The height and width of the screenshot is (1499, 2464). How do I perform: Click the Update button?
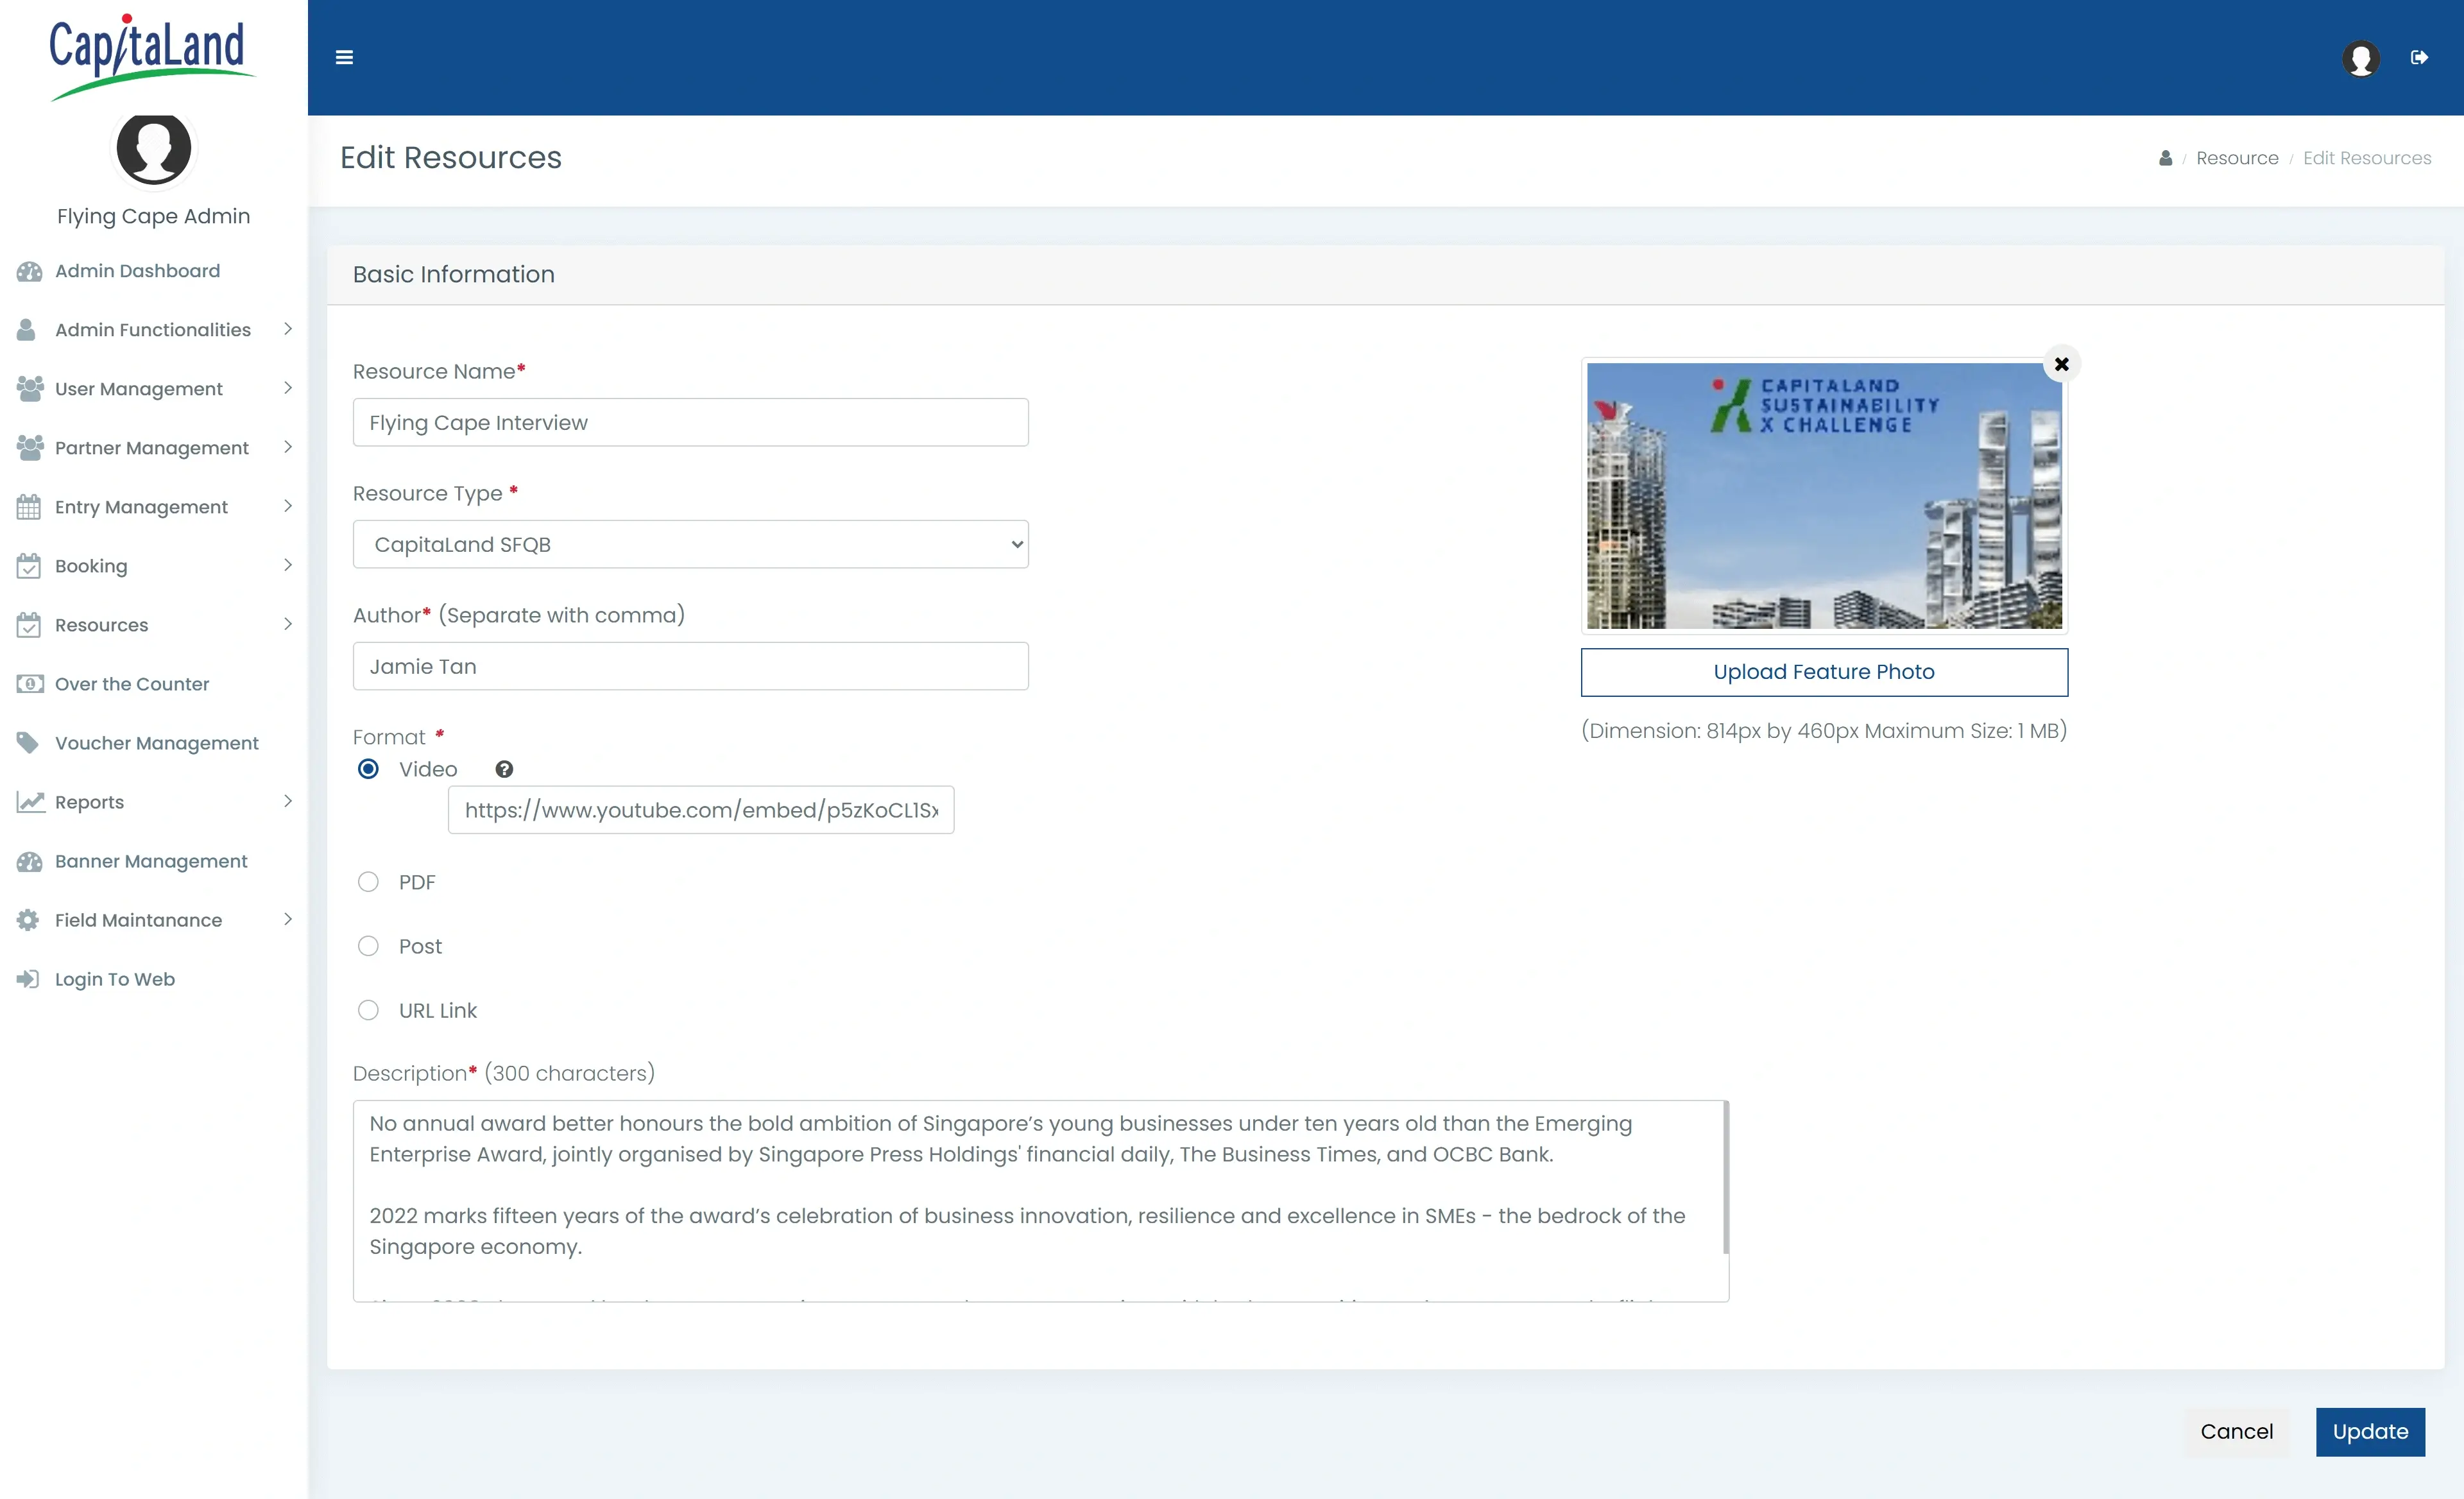2369,1431
